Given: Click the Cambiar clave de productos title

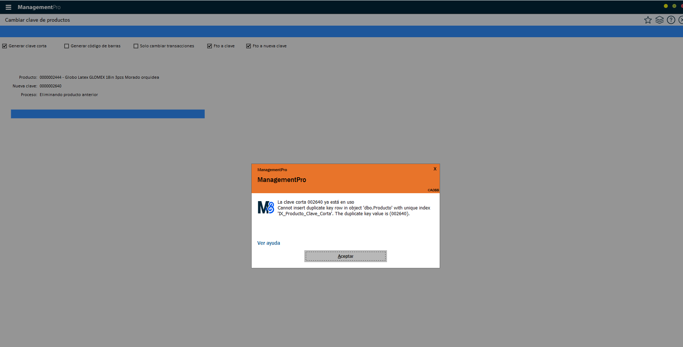Looking at the screenshot, I should [38, 20].
